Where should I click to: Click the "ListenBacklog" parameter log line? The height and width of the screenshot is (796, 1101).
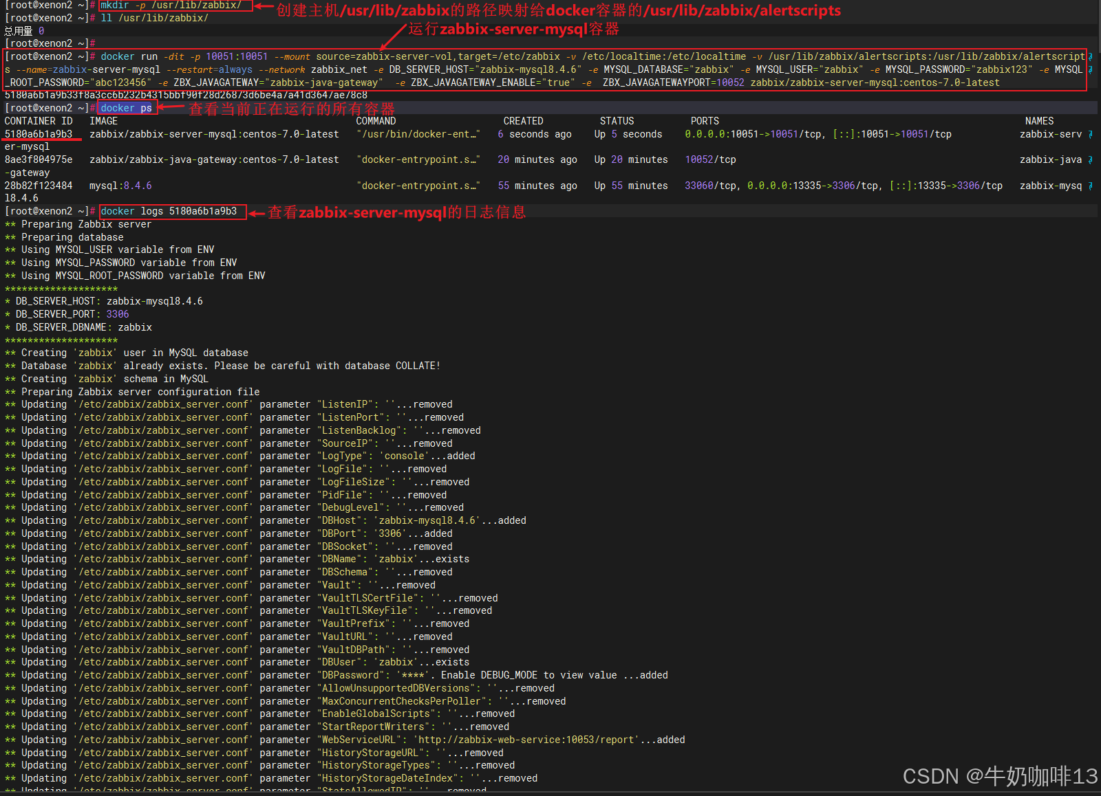243,430
